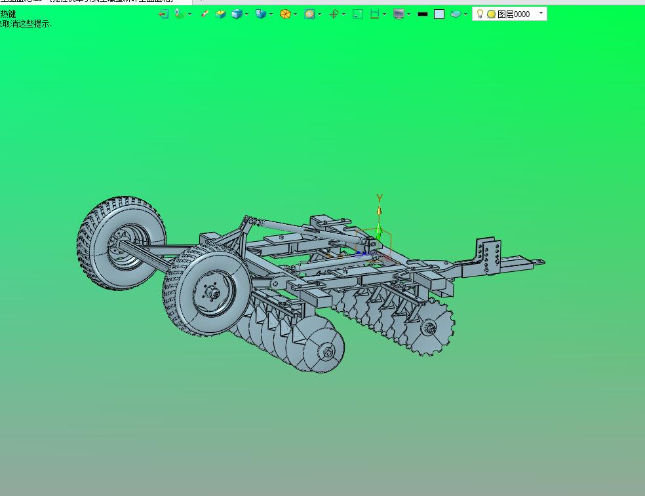Image resolution: width=645 pixels, height=496 pixels.
Task: Open the 图层0000 layer dropdown arrow
Action: click(x=541, y=13)
